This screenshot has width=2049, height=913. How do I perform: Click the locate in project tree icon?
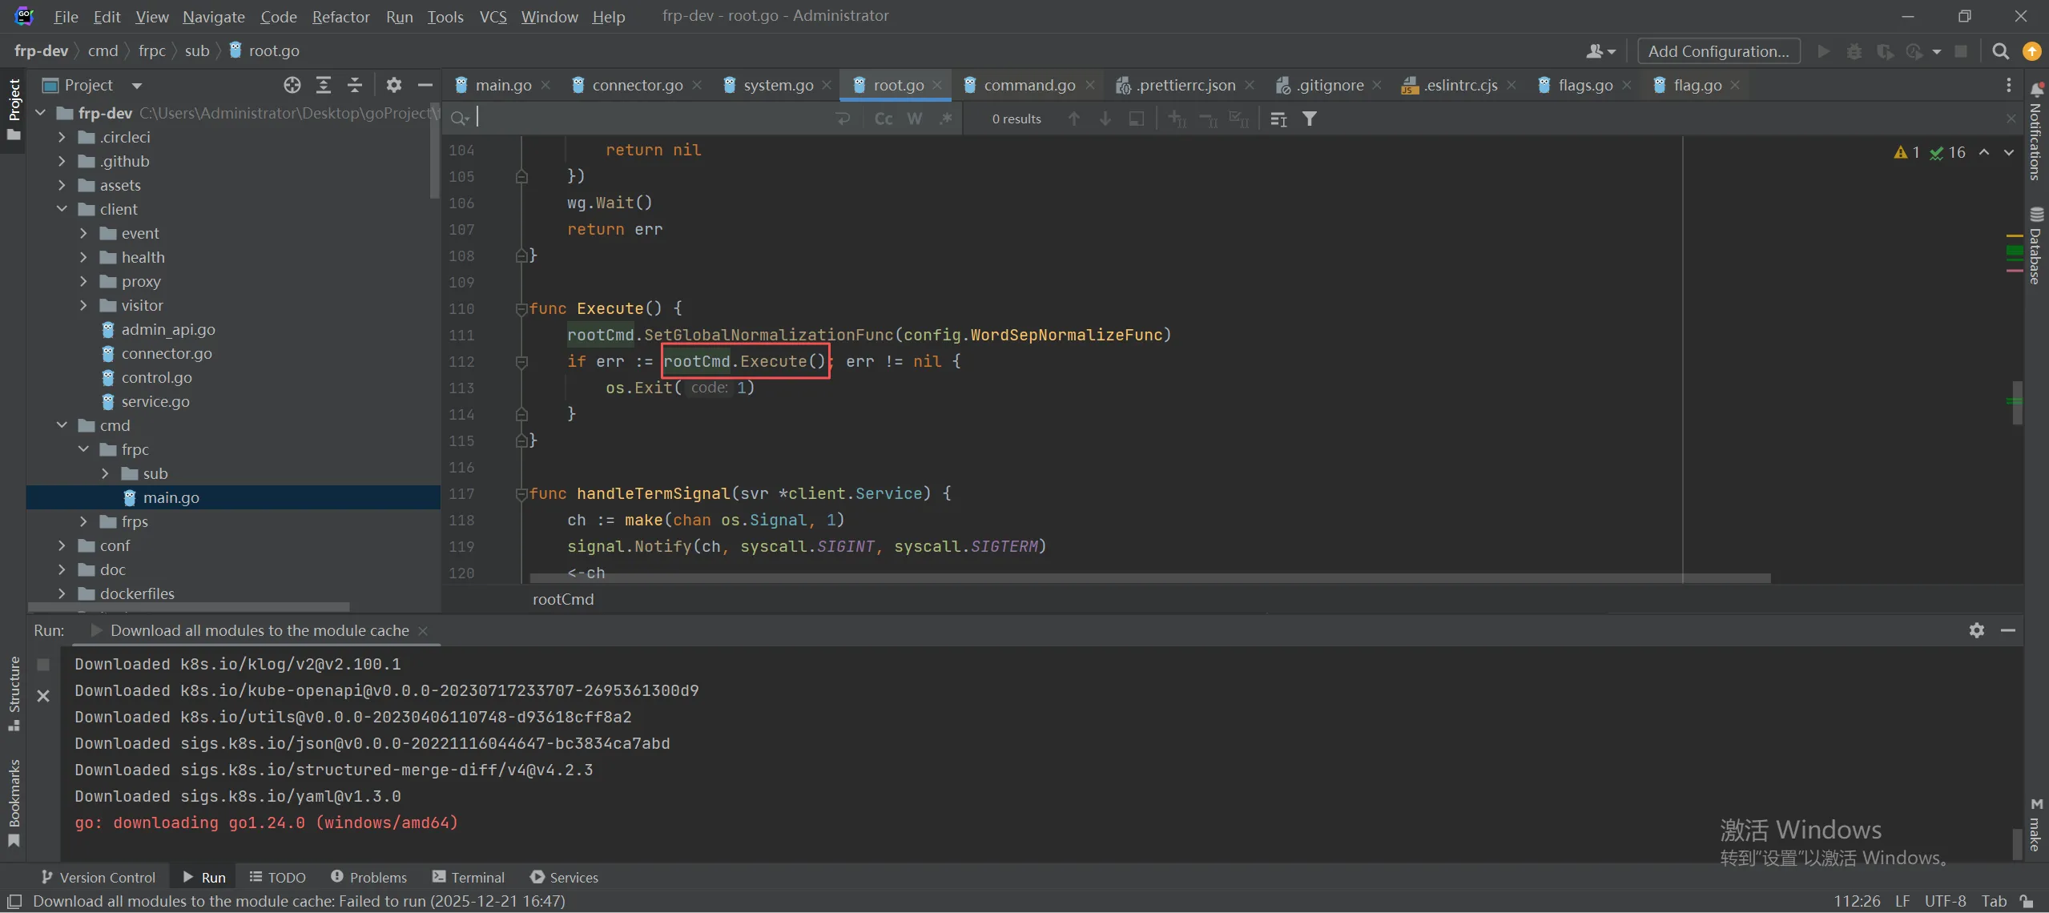[x=292, y=85]
